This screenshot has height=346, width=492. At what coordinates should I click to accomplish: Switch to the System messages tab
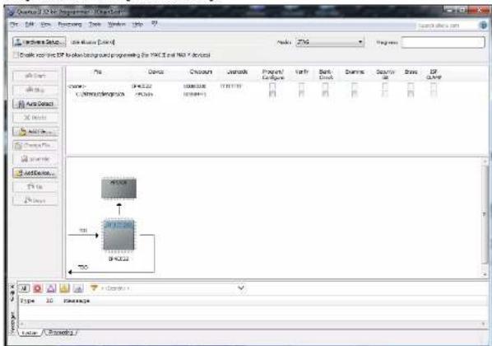point(30,333)
